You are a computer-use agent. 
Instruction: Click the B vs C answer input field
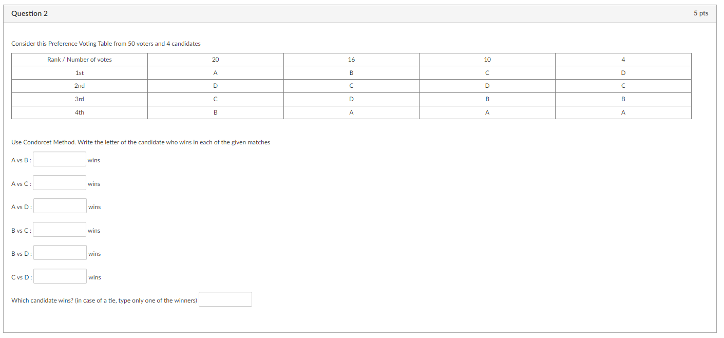(x=59, y=229)
